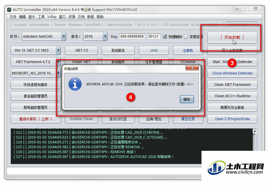Click the 注册机 button
The height and width of the screenshot is (185, 270).
188,50
